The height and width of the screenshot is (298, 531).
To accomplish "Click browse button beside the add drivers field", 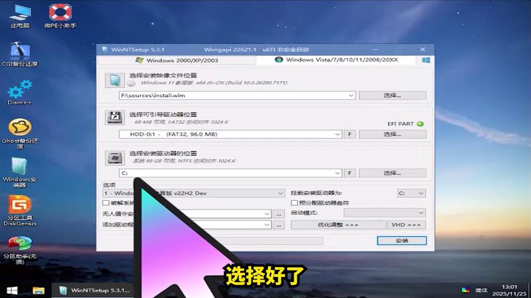I will [278, 225].
